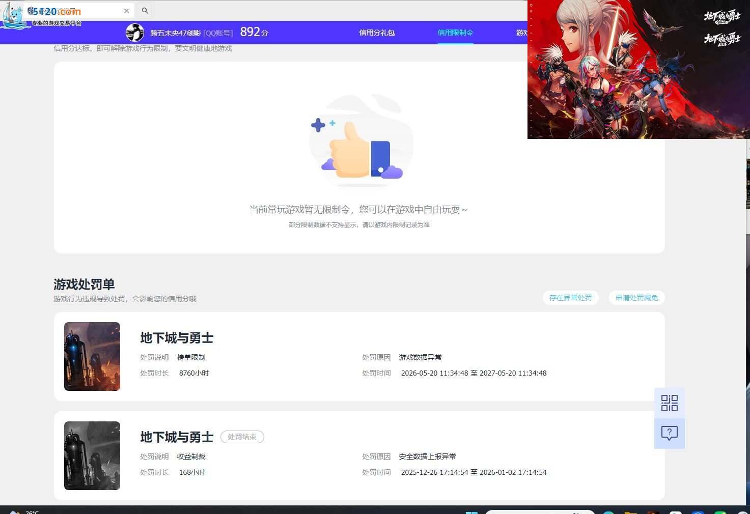Click the Dungeon Fighter artwork overlay window
Screen dimensions: 750x514
pos(638,69)
